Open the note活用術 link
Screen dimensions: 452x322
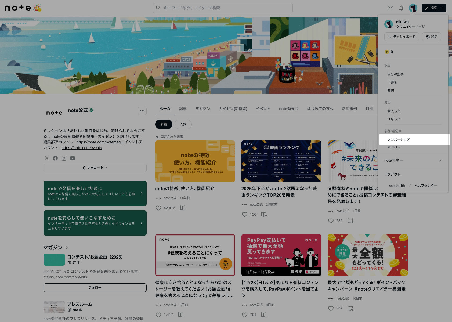coord(397,186)
